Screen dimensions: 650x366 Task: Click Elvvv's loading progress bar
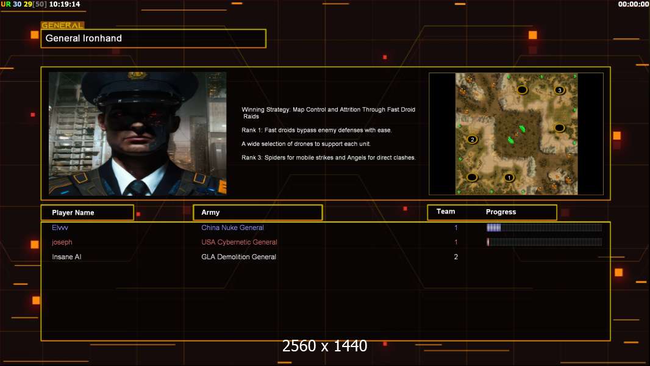pos(545,227)
